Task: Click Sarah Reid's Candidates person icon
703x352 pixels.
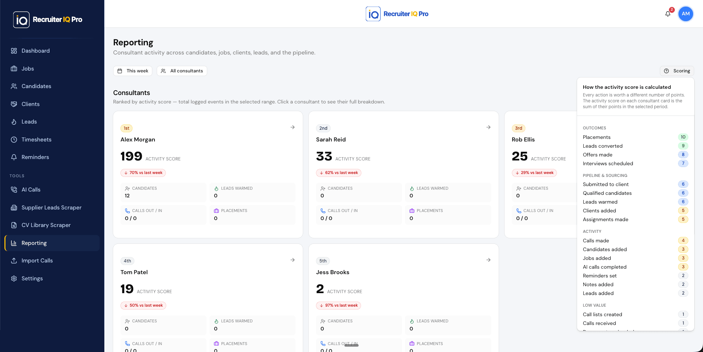Action: 323,189
